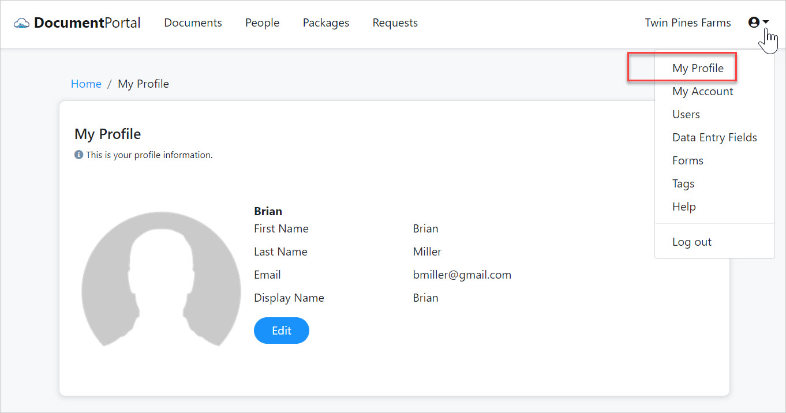The height and width of the screenshot is (413, 786).
Task: Open My Account settings
Action: pos(702,91)
